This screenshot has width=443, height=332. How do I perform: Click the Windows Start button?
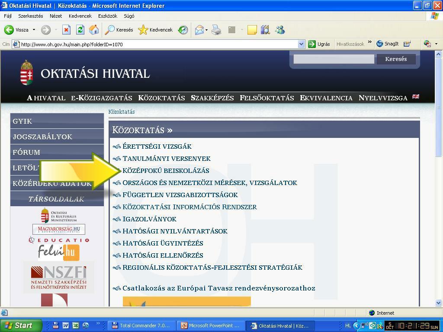click(21, 326)
